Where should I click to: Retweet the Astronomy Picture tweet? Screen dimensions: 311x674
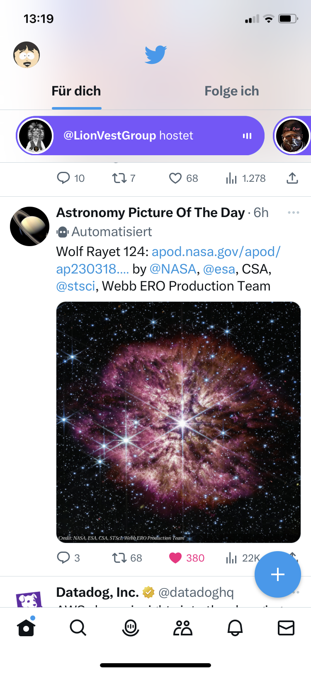coord(119,558)
